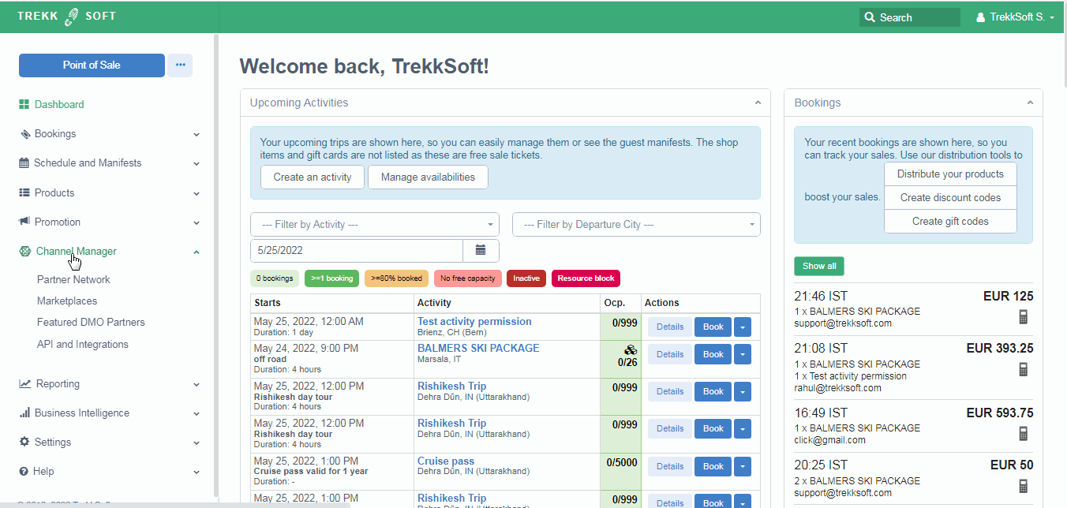
Task: Click Create discount codes button
Action: click(x=950, y=197)
